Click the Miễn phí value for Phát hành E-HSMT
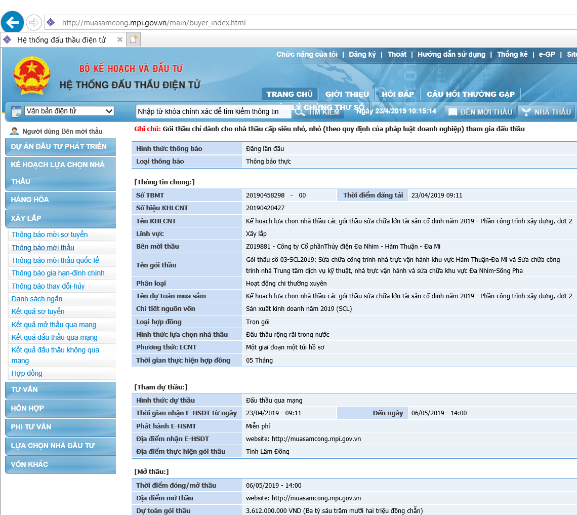Viewport: 577px width, 515px height. (258, 426)
